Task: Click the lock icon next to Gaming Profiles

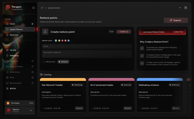Action: [33, 66]
